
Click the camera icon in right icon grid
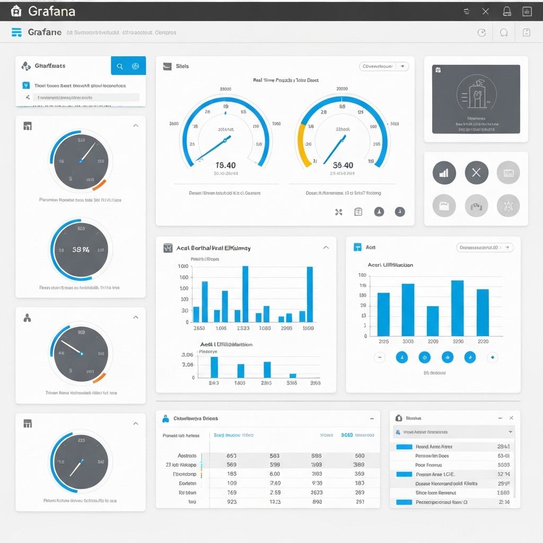pyautogui.click(x=444, y=206)
